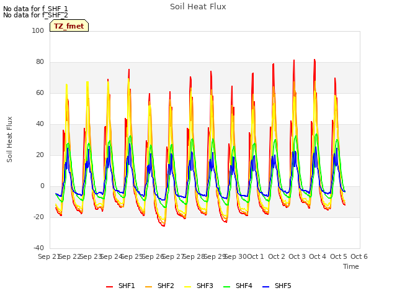
Task: Click the red SHF1 peak on Oct 4
Action: coord(314,60)
